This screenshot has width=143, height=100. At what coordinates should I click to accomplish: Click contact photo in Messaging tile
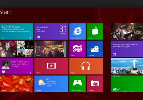tap(6, 65)
